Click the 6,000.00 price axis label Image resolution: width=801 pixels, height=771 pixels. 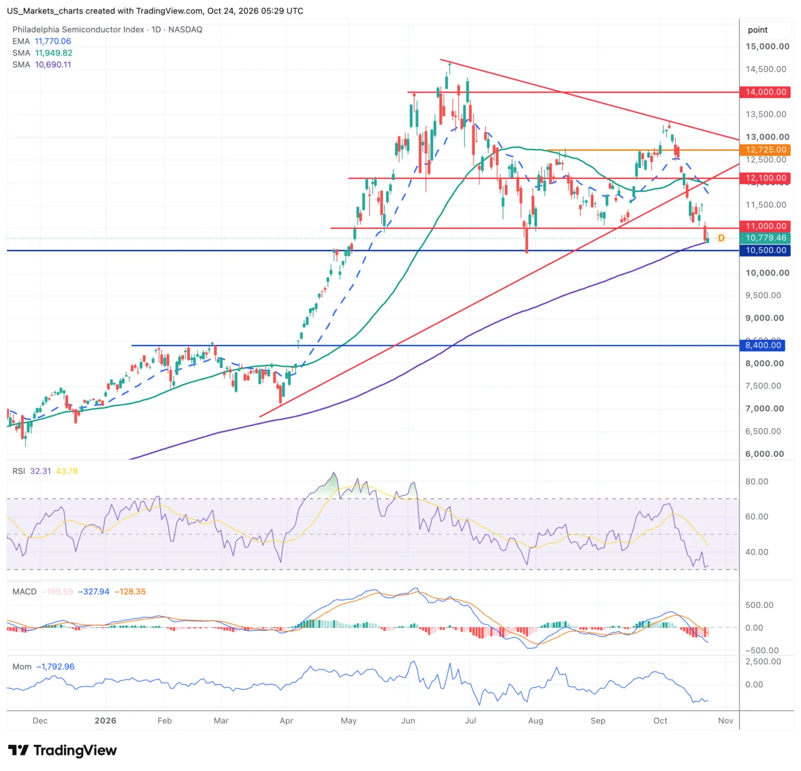pyautogui.click(x=765, y=454)
